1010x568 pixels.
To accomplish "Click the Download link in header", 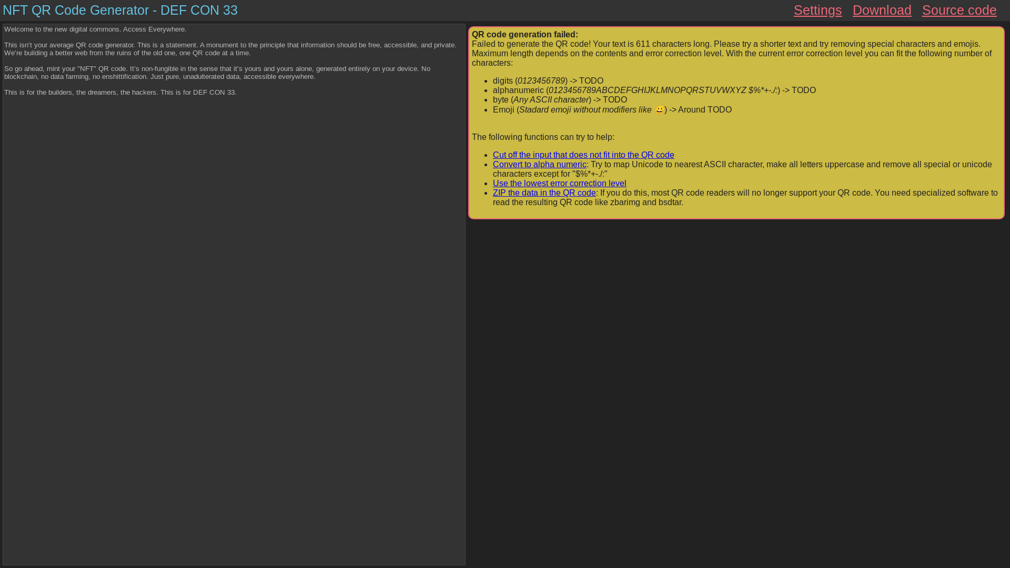I will [882, 10].
